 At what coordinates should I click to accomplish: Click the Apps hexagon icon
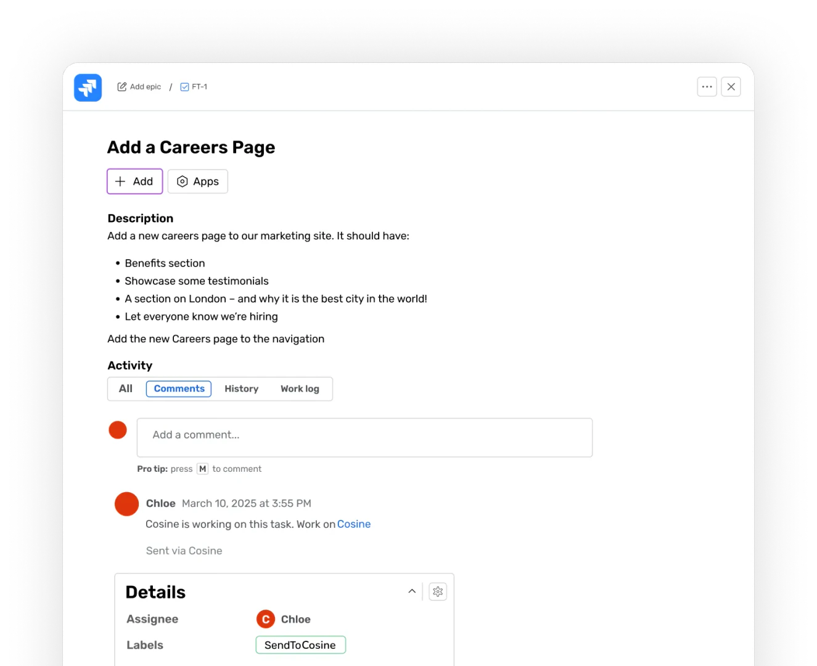click(x=182, y=181)
